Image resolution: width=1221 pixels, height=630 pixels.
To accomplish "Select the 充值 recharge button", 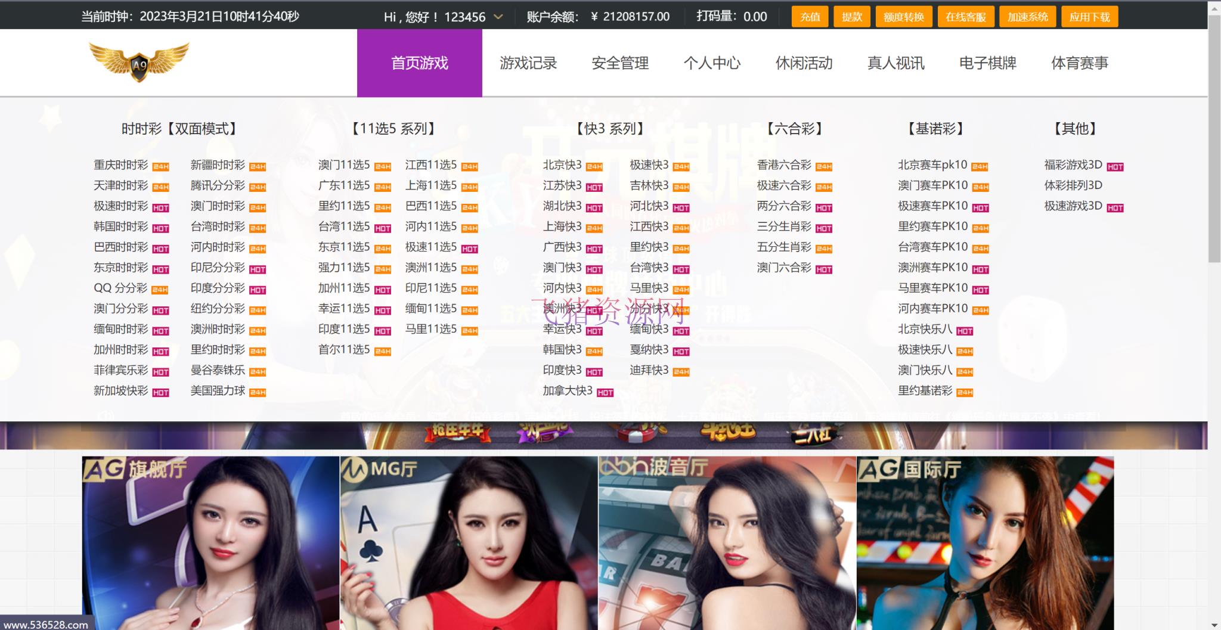I will coord(810,17).
